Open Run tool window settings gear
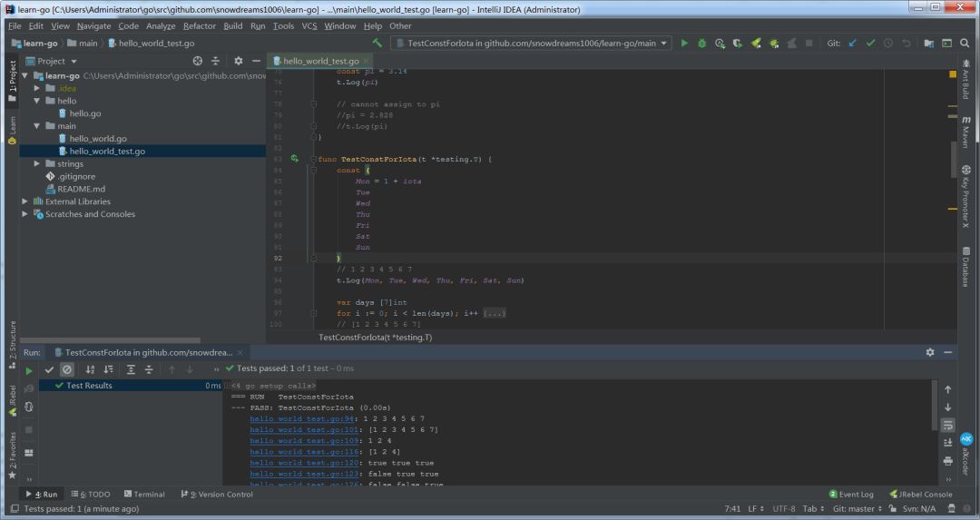980x520 pixels. [930, 352]
